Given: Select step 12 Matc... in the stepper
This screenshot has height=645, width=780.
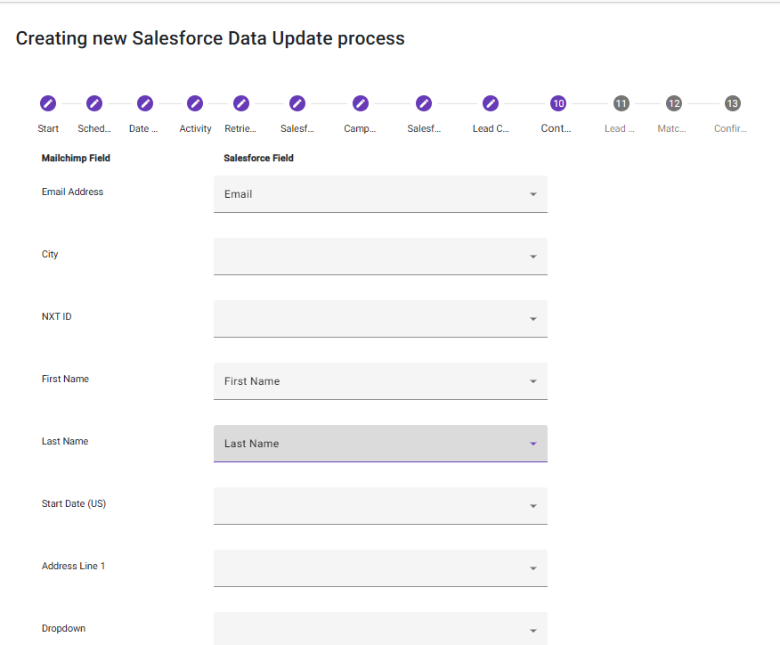Looking at the screenshot, I should pos(674,103).
